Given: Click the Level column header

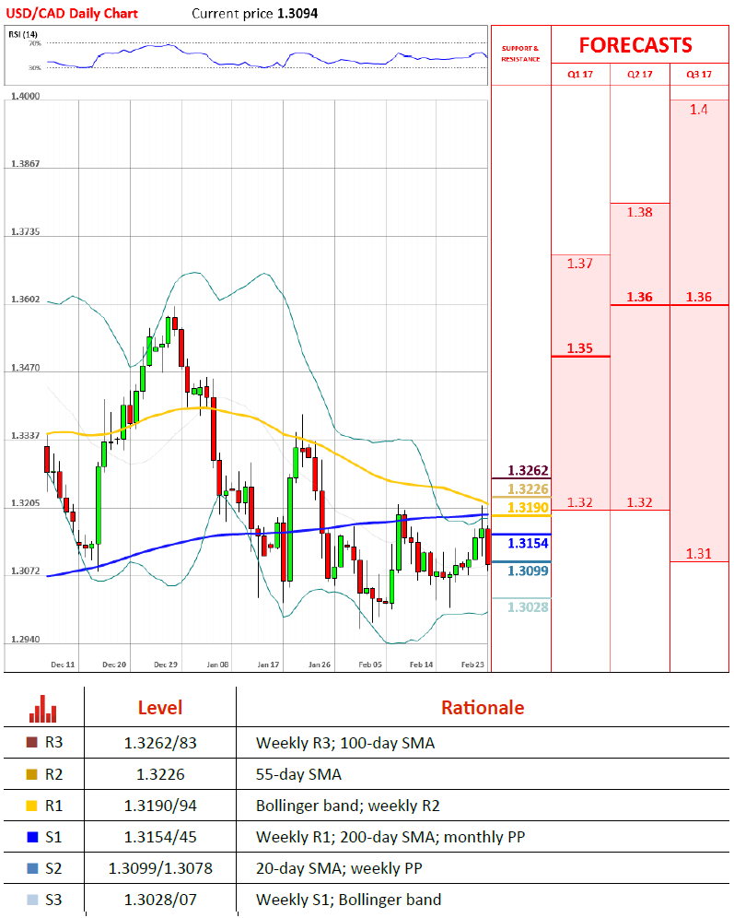Looking at the screenshot, I should [x=160, y=708].
